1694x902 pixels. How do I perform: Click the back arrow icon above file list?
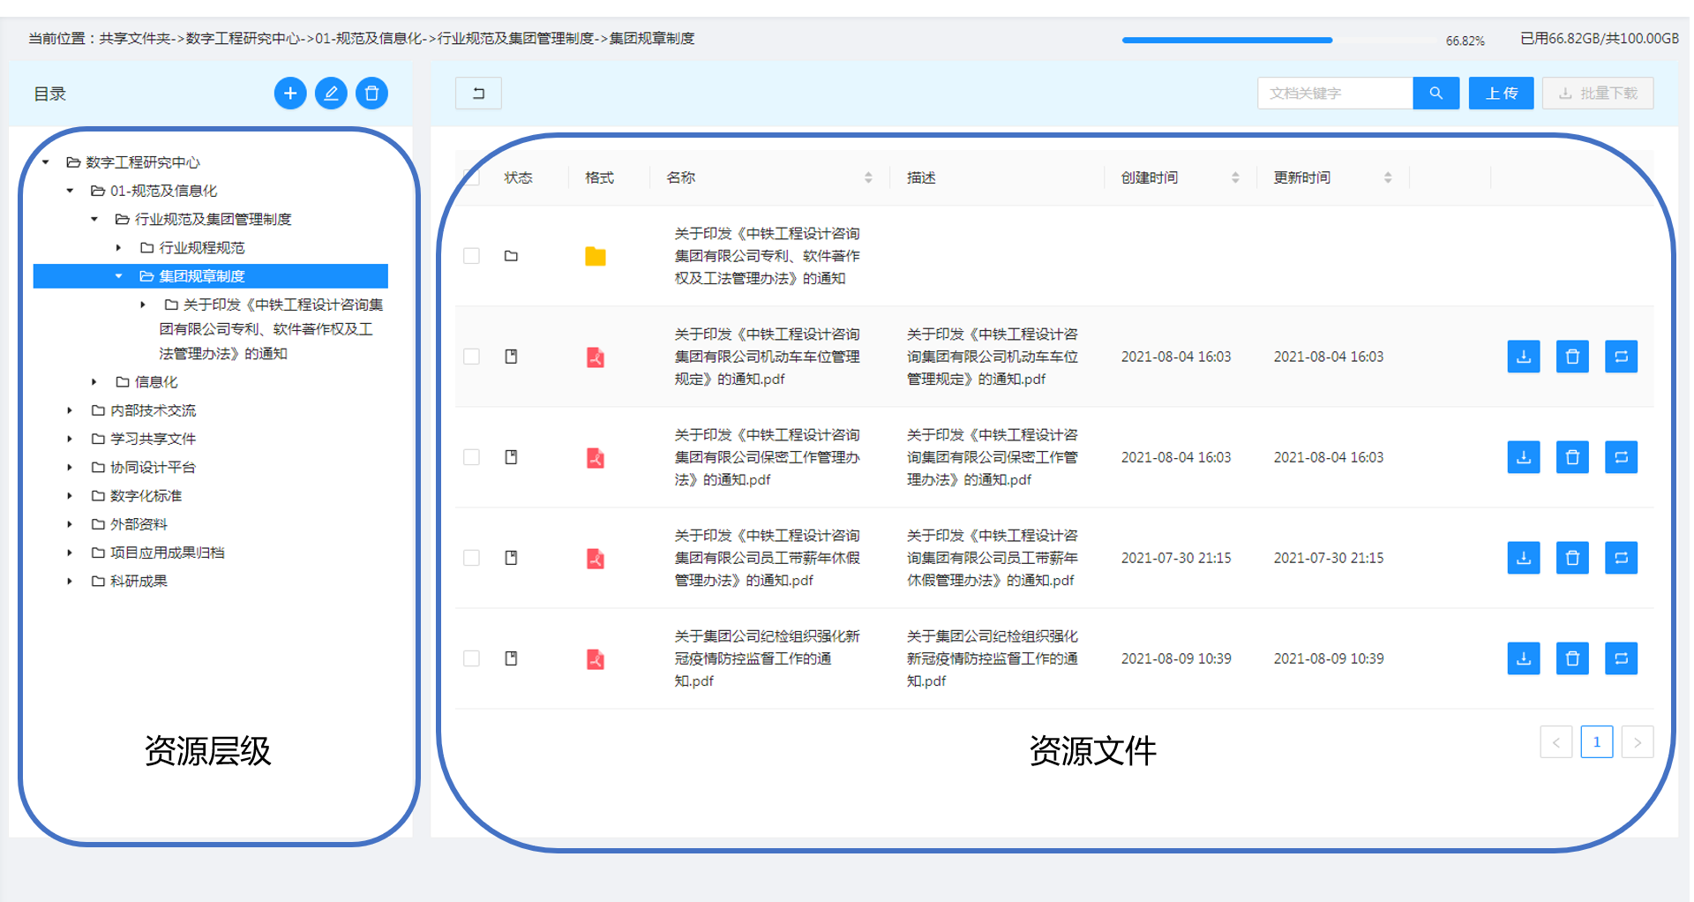point(478,93)
